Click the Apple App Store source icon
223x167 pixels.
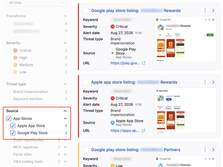(112, 123)
